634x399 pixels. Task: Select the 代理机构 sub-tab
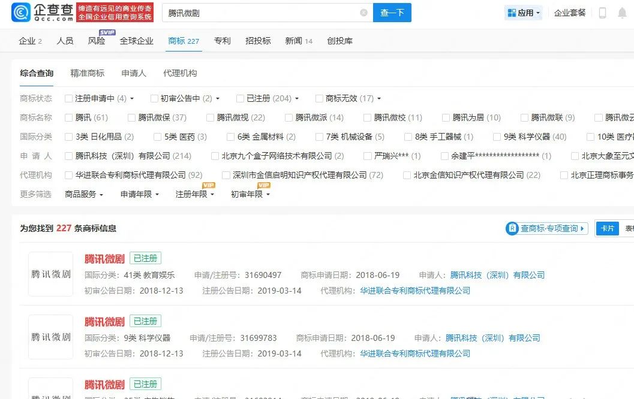point(180,73)
